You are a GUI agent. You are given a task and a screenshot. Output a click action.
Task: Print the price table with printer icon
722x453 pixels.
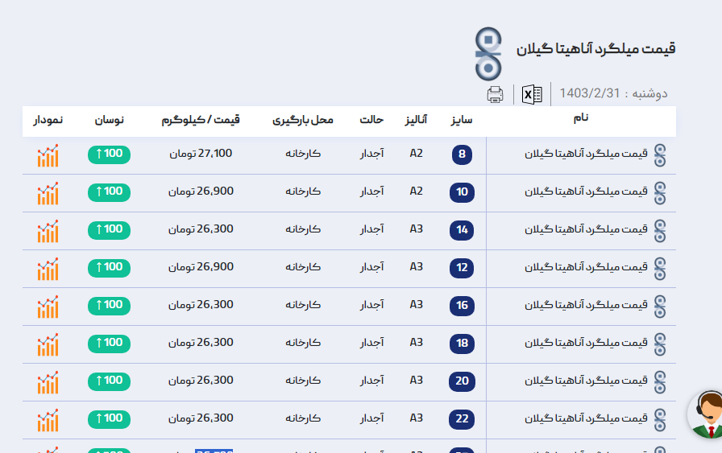click(x=495, y=95)
